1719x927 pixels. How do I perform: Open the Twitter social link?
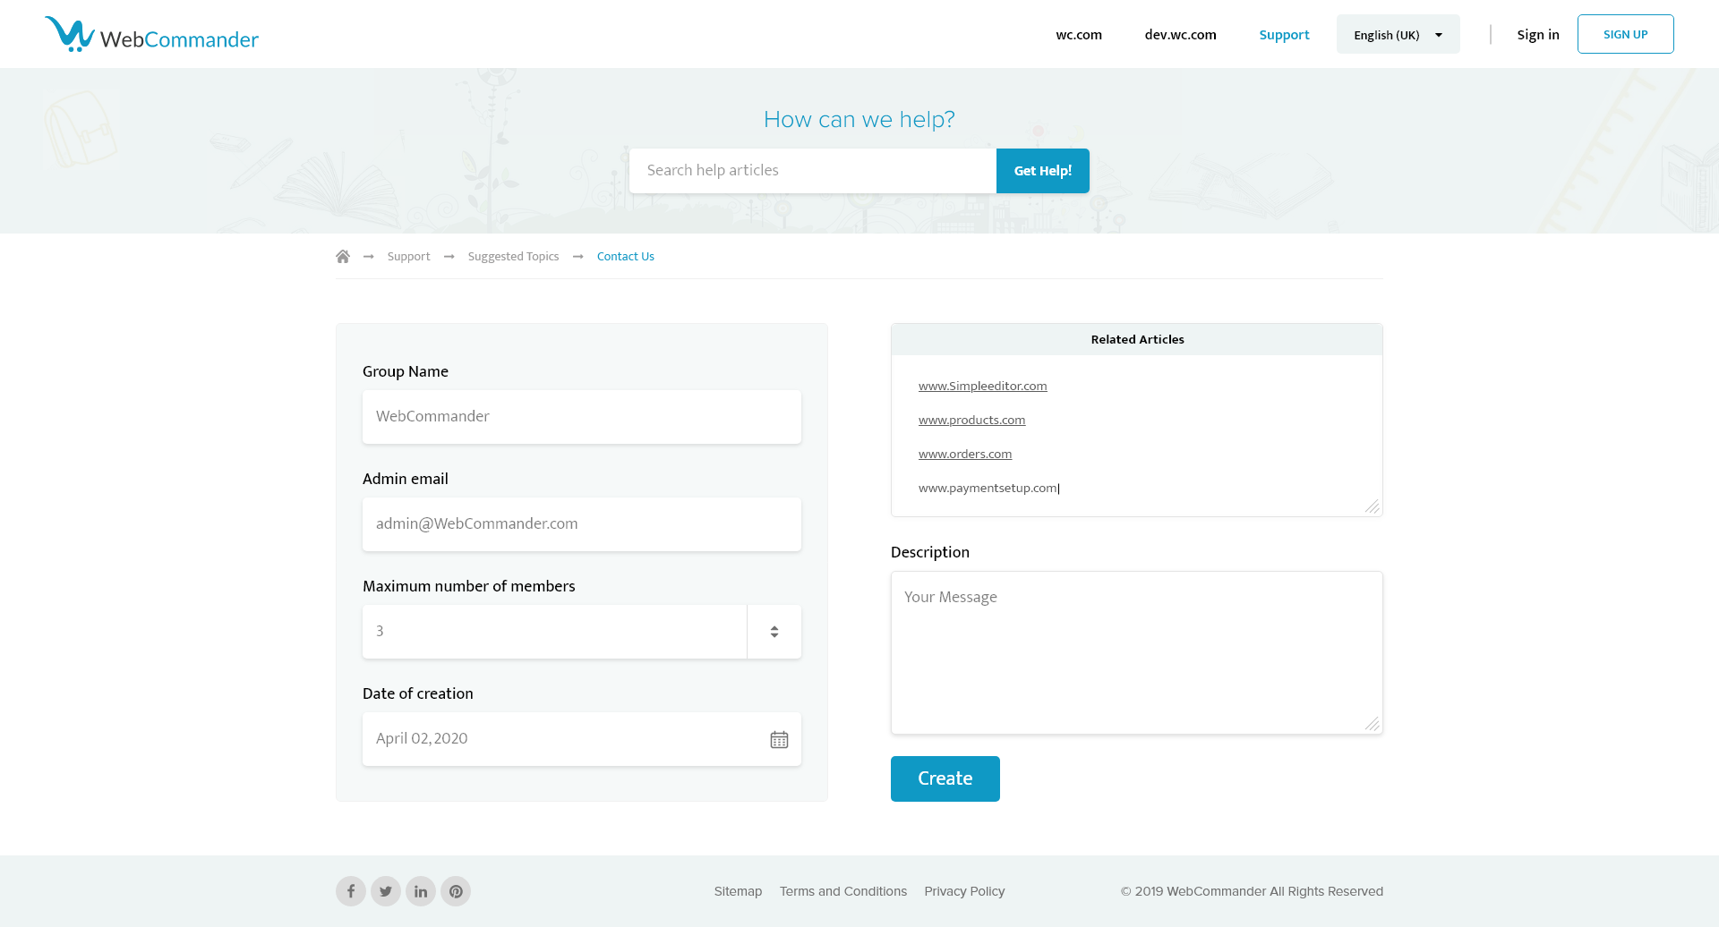pyautogui.click(x=386, y=891)
